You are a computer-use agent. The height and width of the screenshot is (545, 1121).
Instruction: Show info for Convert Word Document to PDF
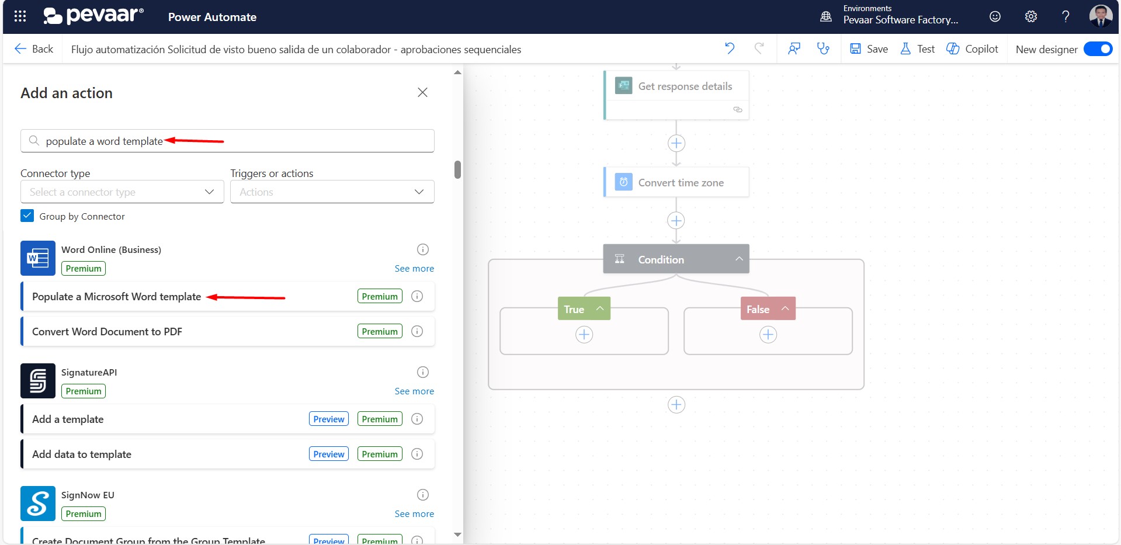[417, 331]
